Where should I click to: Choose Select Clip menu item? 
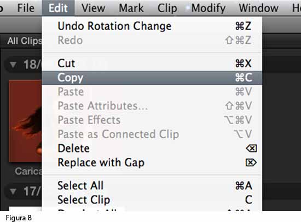(152, 200)
